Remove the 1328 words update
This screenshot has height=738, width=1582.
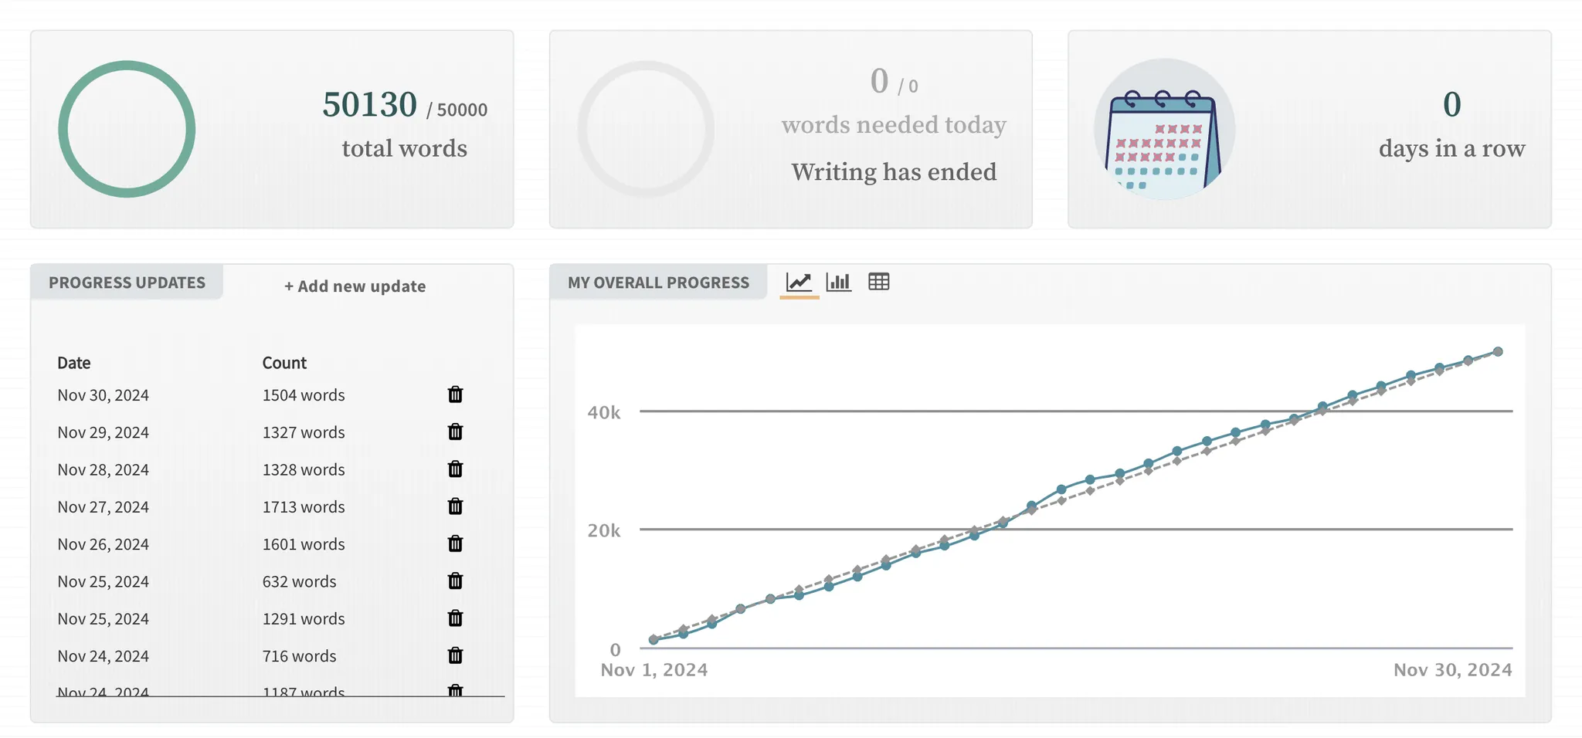pyautogui.click(x=456, y=469)
